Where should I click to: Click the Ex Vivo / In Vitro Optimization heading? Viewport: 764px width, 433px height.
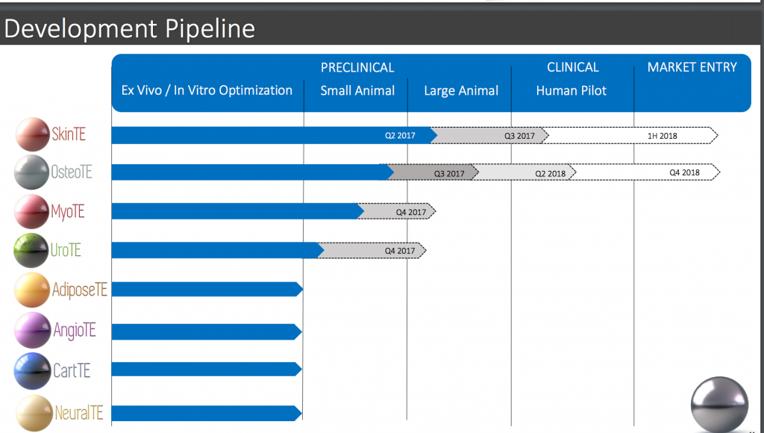coord(207,90)
